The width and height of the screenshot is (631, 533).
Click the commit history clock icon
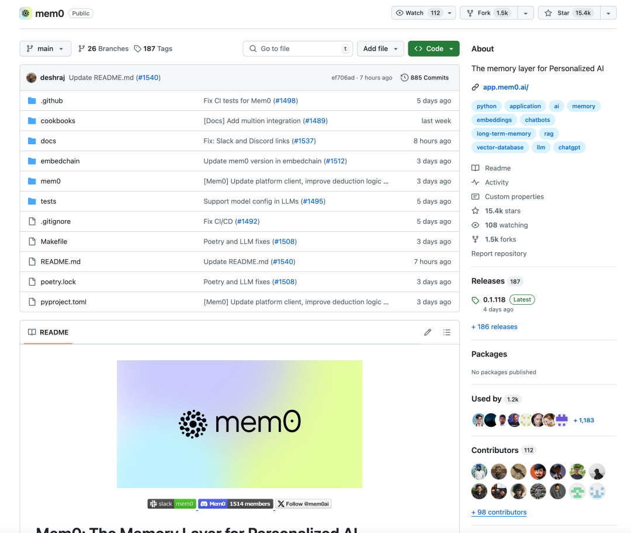click(x=404, y=78)
